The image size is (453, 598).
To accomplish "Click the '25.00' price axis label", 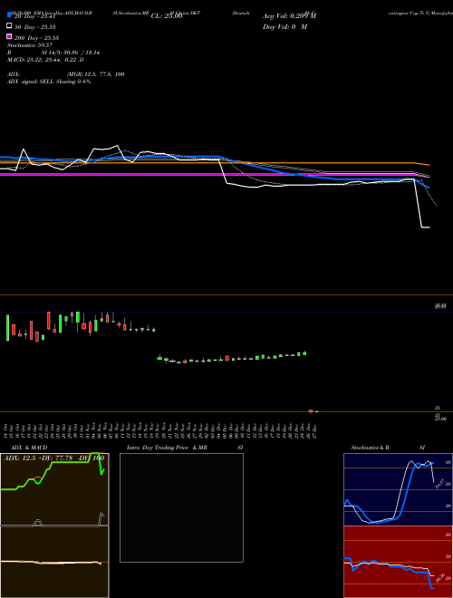I will pyautogui.click(x=441, y=419).
